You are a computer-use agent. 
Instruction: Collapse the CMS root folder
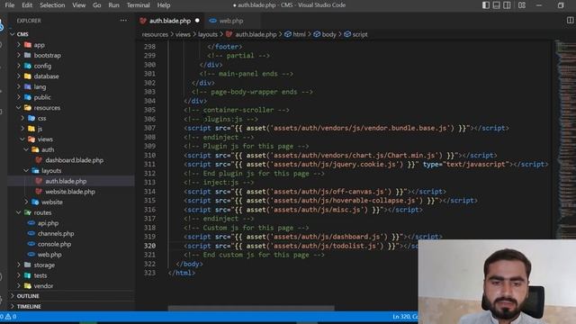pyautogui.click(x=22, y=34)
